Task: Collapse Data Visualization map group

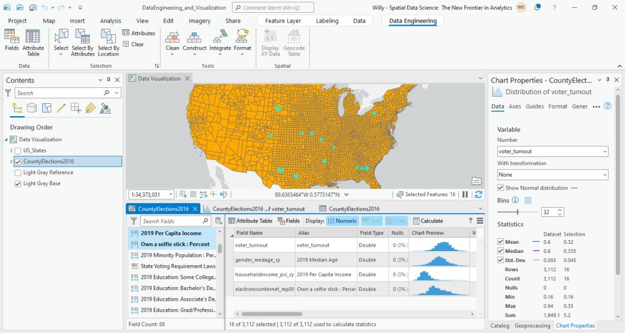Action: coord(6,139)
